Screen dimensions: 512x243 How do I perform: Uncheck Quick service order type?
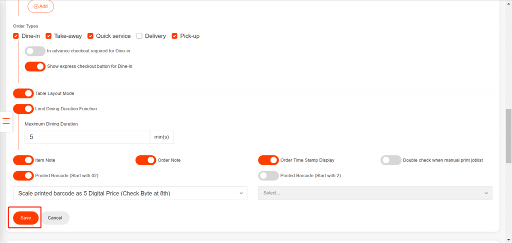pyautogui.click(x=90, y=36)
